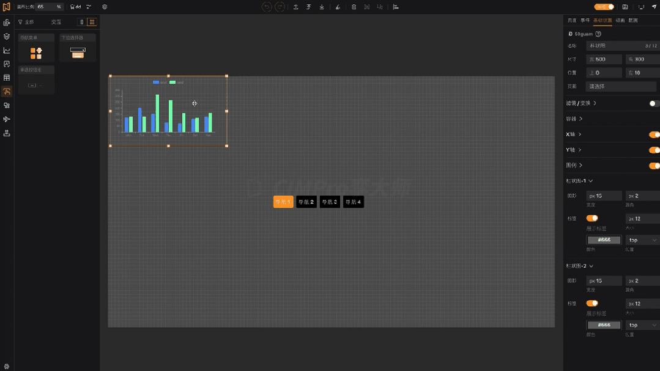Toggle the X轴 switch off
Image resolution: width=660 pixels, height=371 pixels.
click(x=654, y=134)
